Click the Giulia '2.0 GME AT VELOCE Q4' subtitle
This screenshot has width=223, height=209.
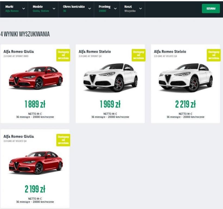pyautogui.click(x=15, y=141)
